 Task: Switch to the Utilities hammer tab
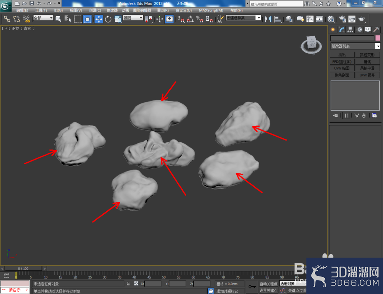click(376, 29)
